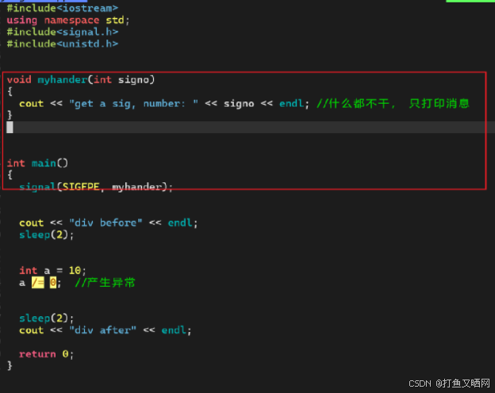This screenshot has width=495, height=393.
Task: Click the first 'sleep(2);' after div before
Action: (x=46, y=235)
